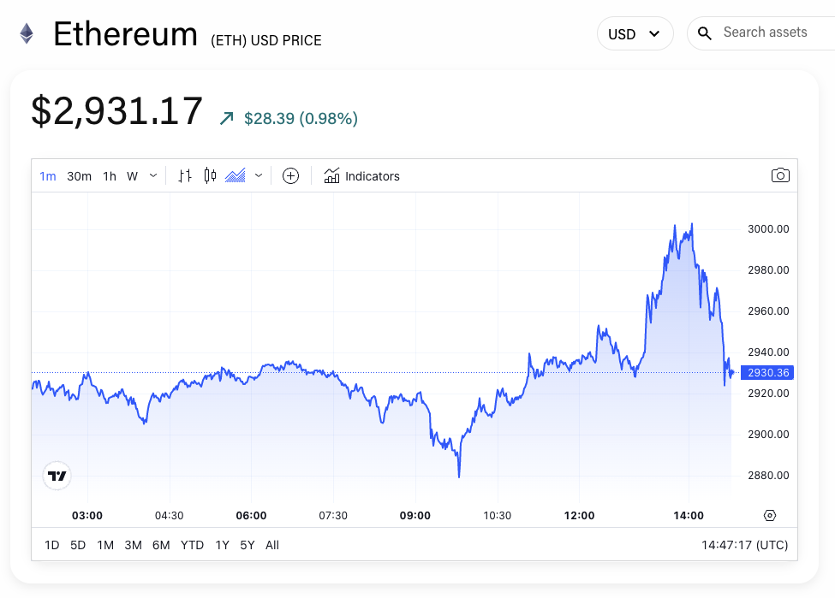Expand the interval chevron next to W

152,175
